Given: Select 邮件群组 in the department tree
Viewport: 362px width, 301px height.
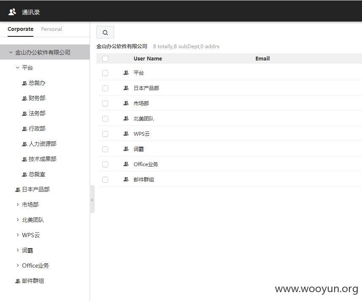Looking at the screenshot, I should click(33, 281).
